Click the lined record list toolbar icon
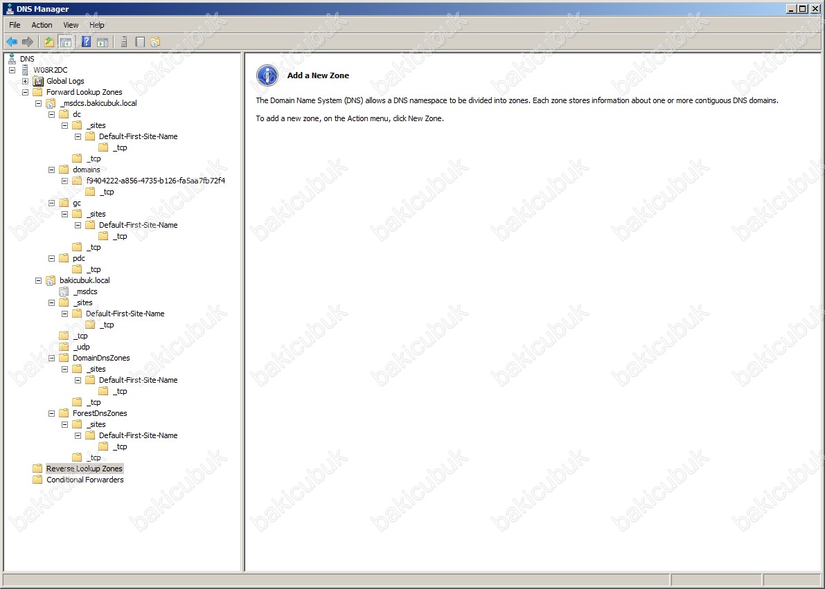The width and height of the screenshot is (825, 589). (140, 42)
